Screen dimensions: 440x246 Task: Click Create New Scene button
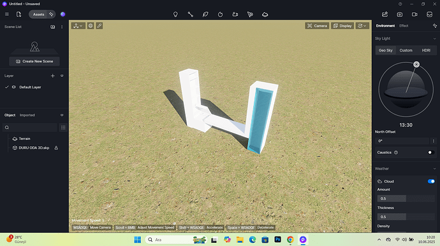click(34, 61)
